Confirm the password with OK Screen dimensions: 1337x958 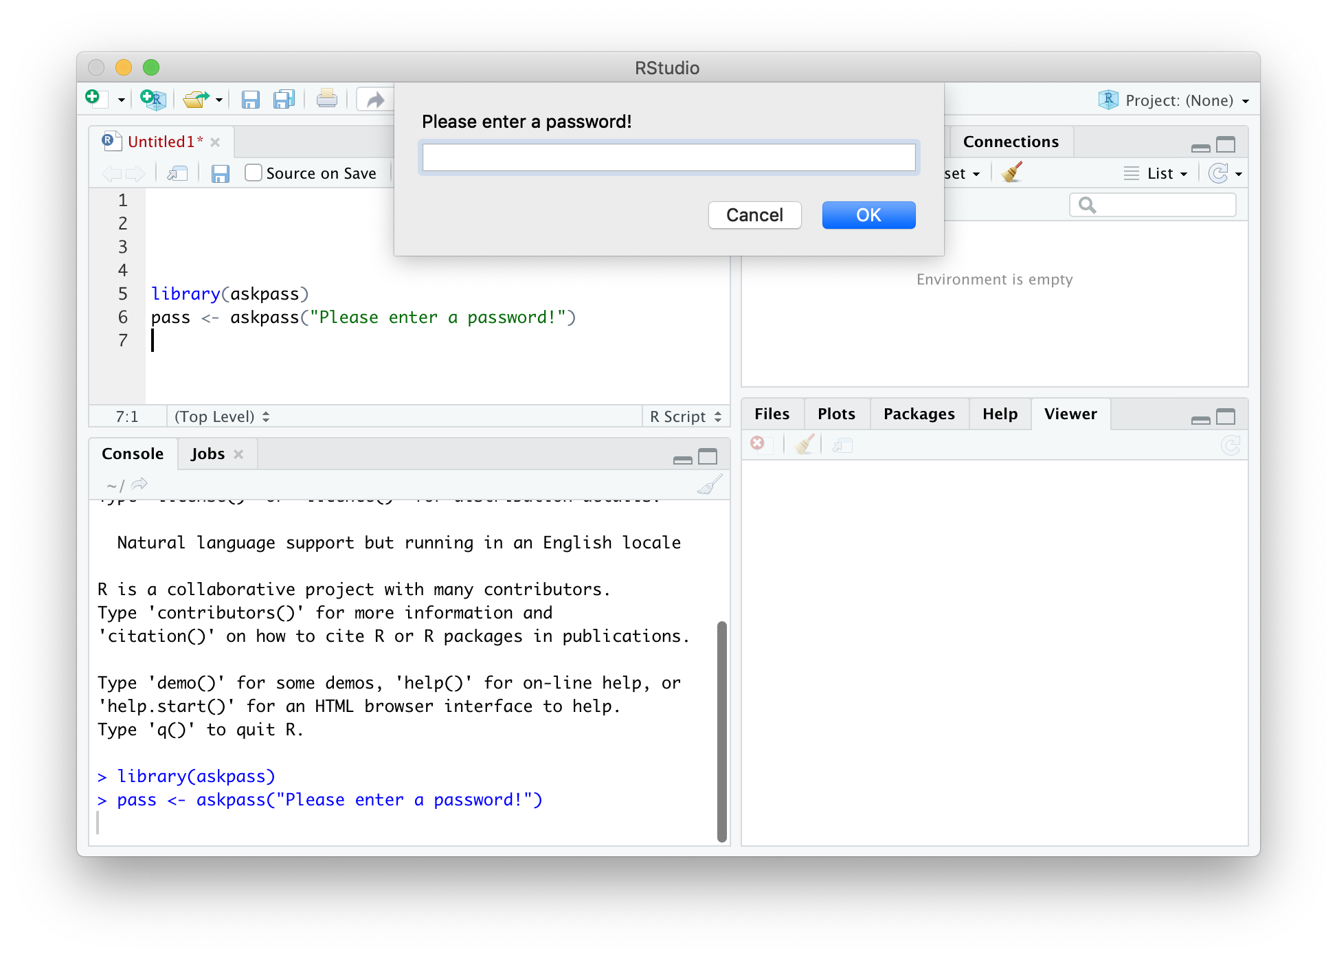tap(868, 215)
